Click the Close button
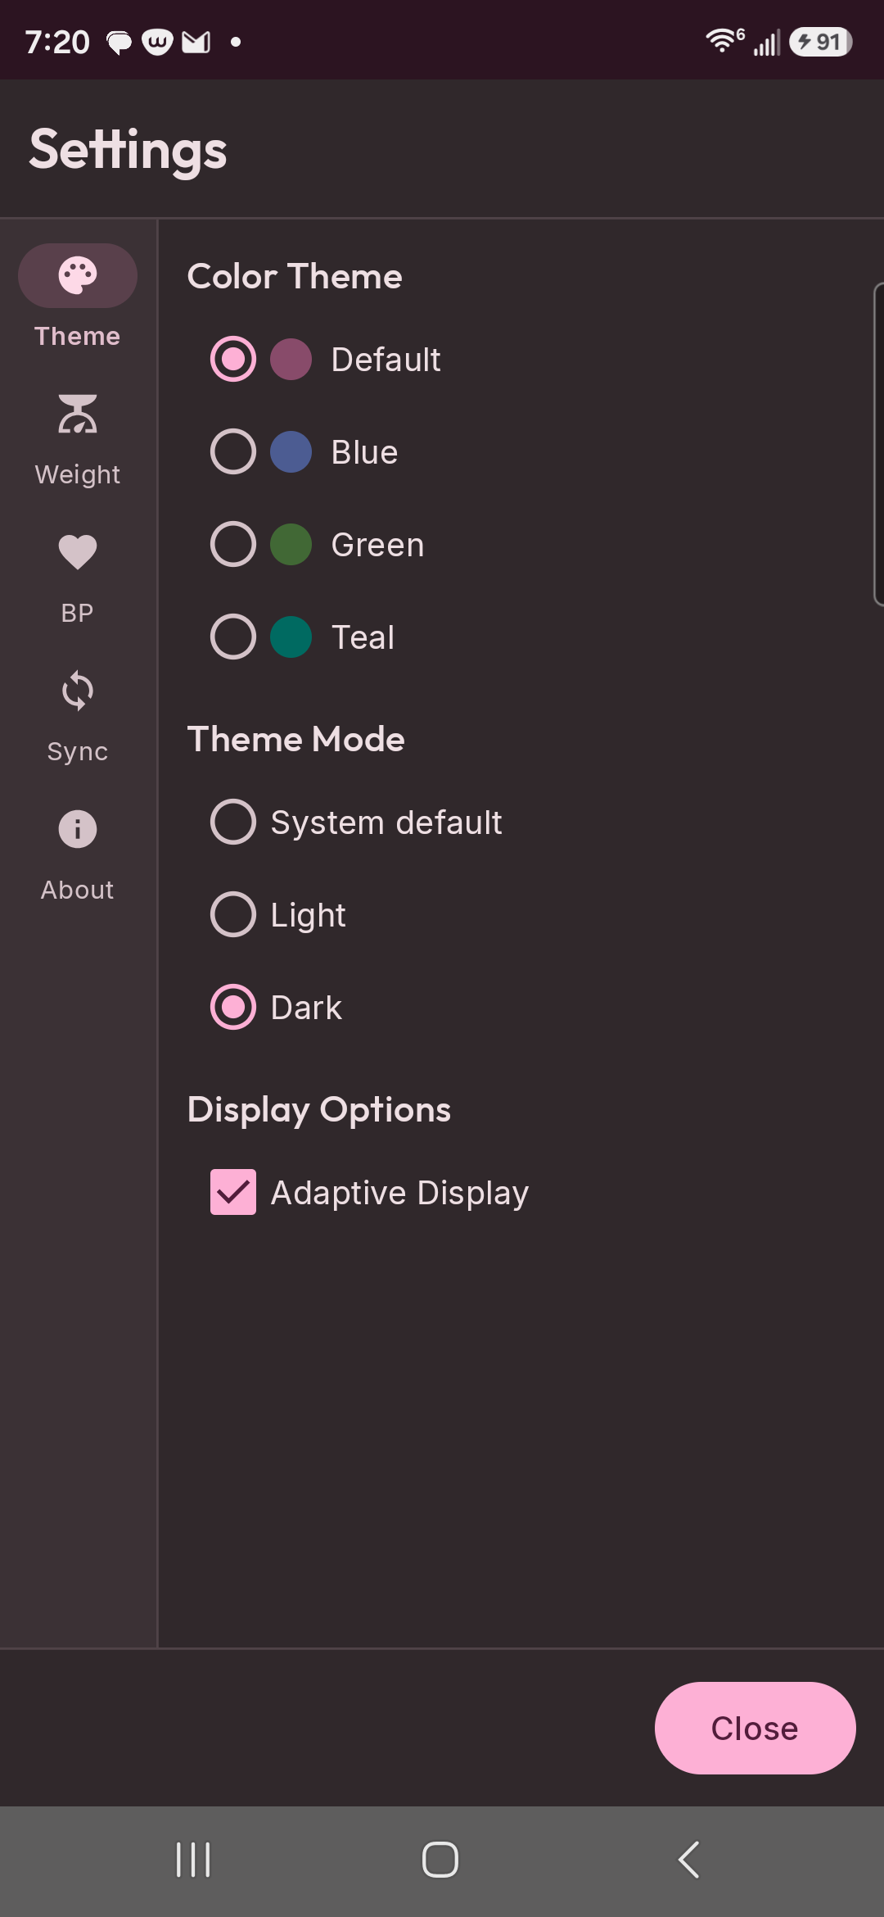 point(755,1728)
